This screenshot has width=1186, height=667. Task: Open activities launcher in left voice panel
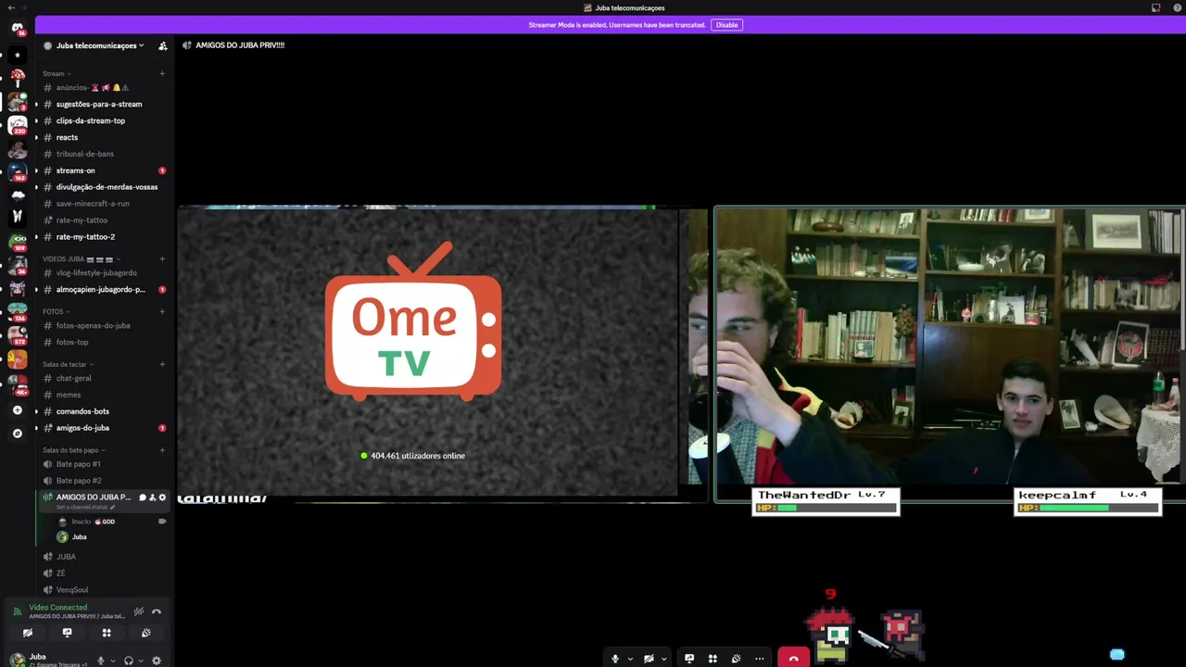pos(107,634)
